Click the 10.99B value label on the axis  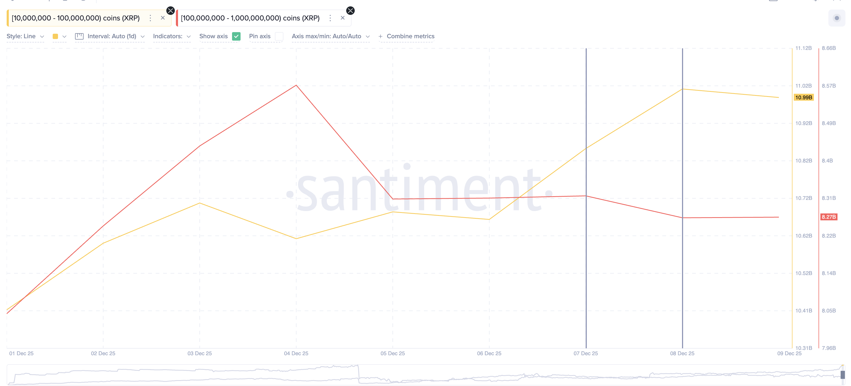804,97
